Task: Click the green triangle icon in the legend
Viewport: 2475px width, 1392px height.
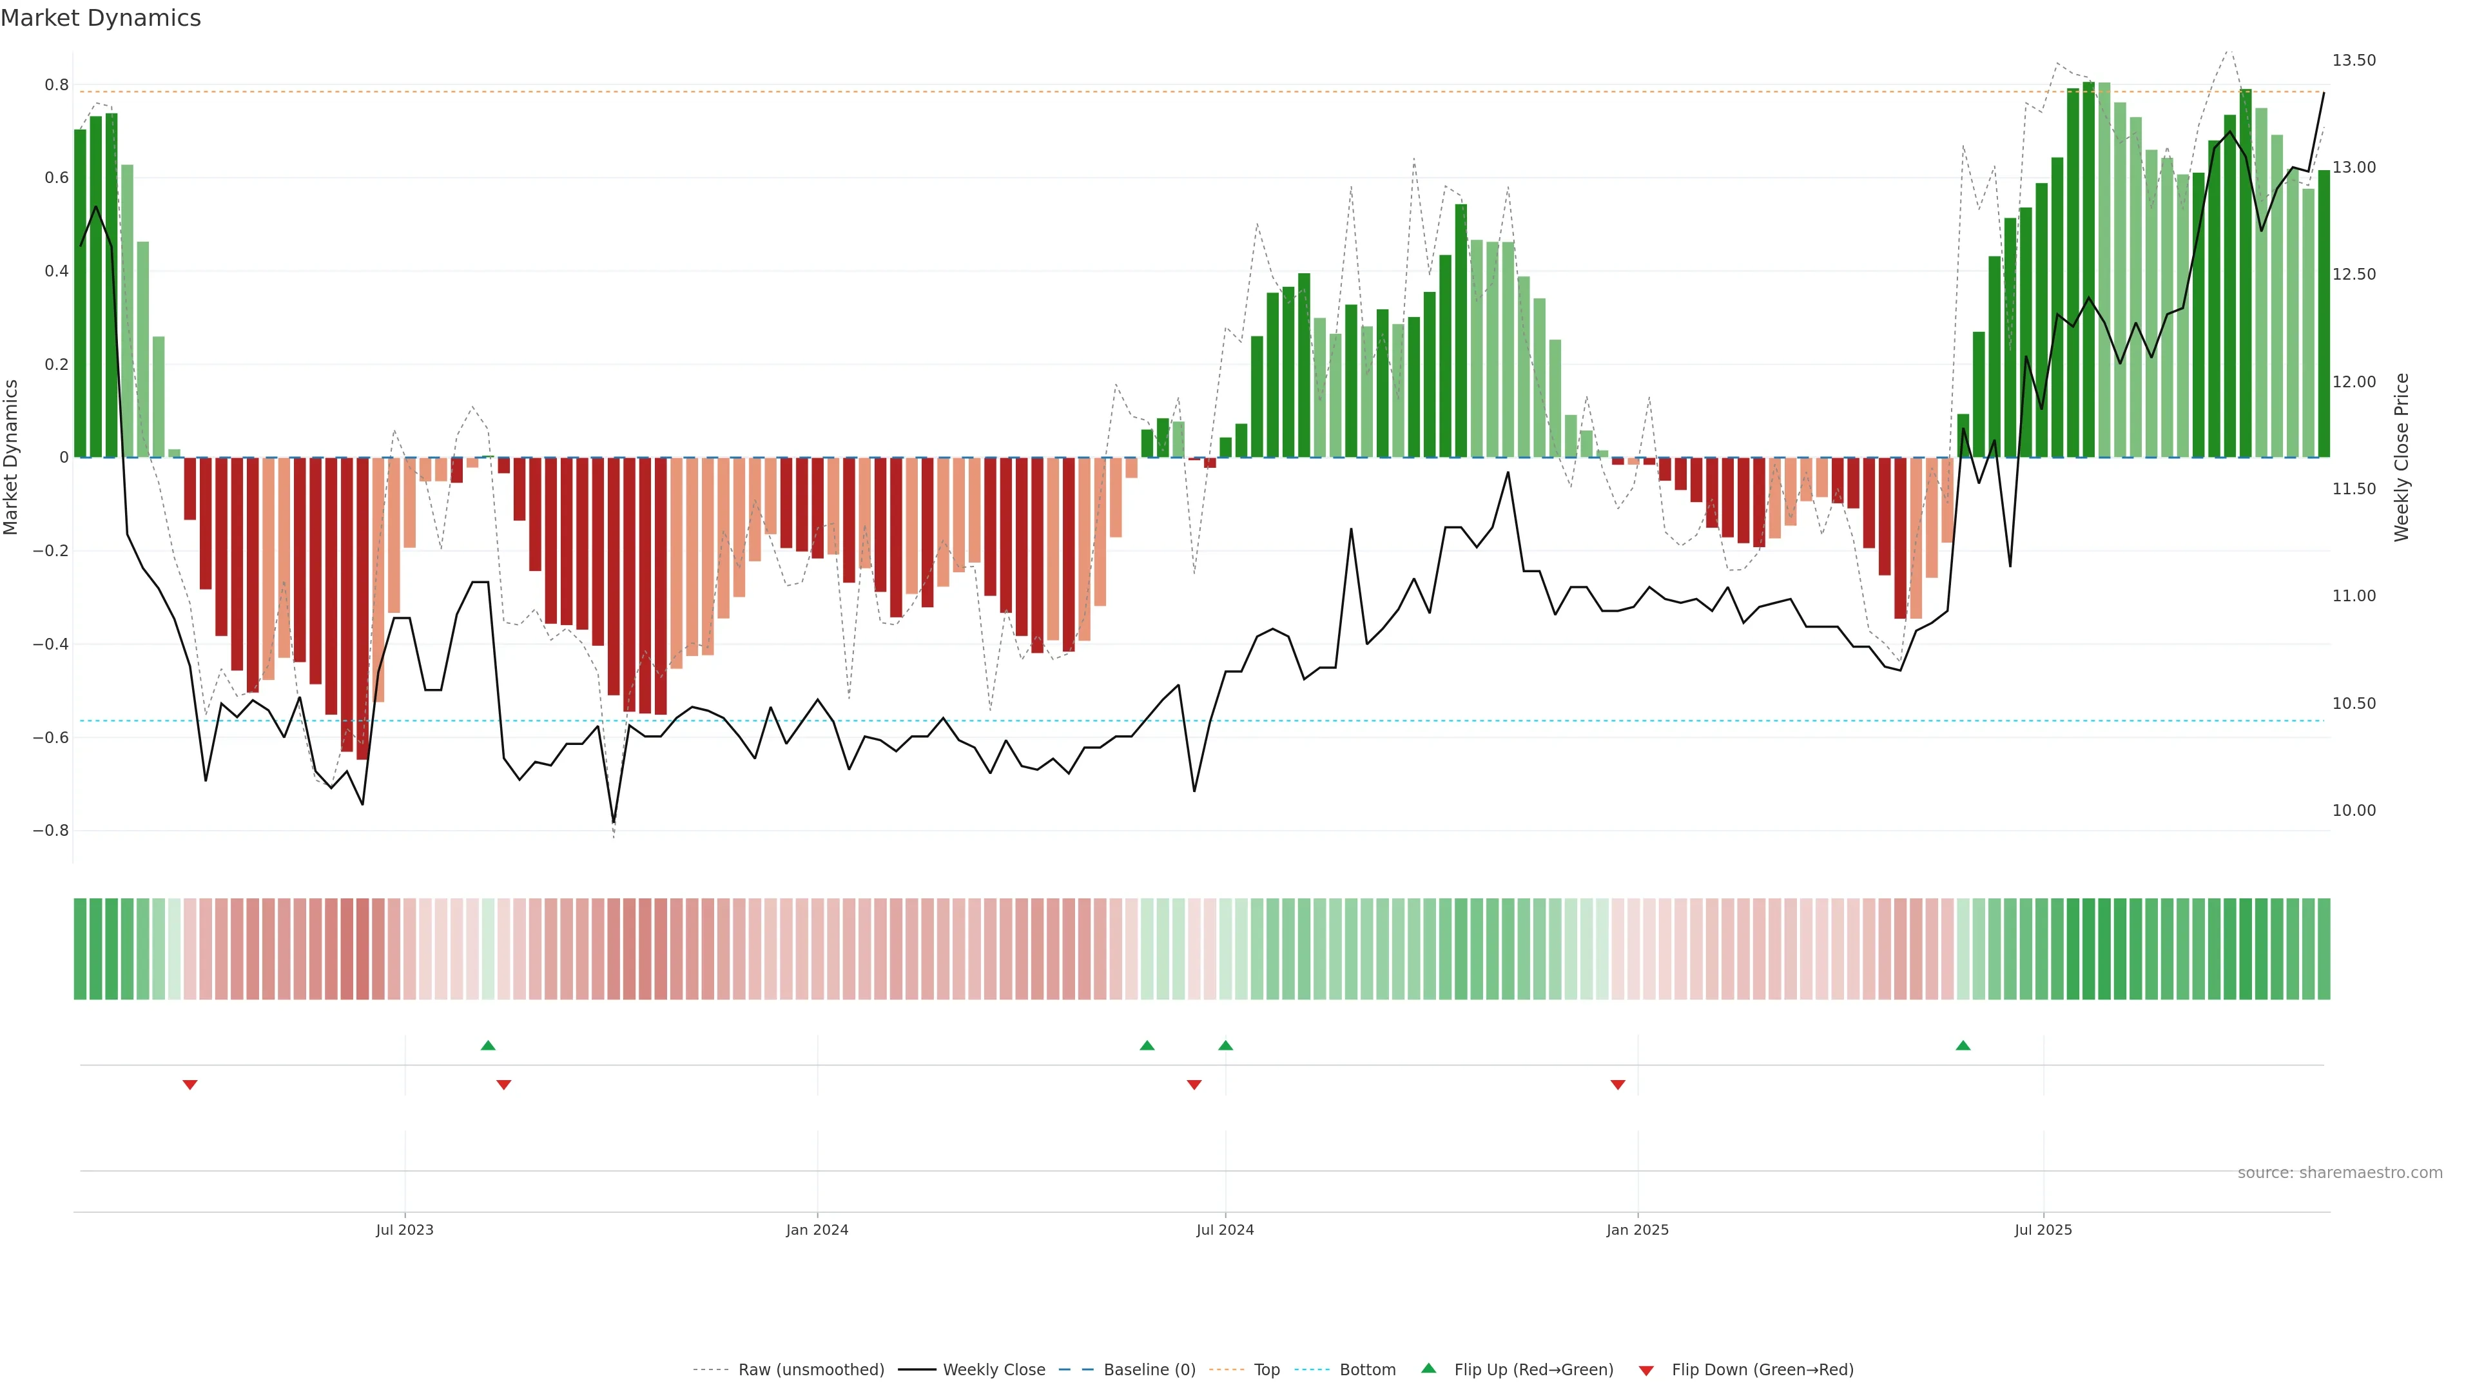Action: 1429,1368
